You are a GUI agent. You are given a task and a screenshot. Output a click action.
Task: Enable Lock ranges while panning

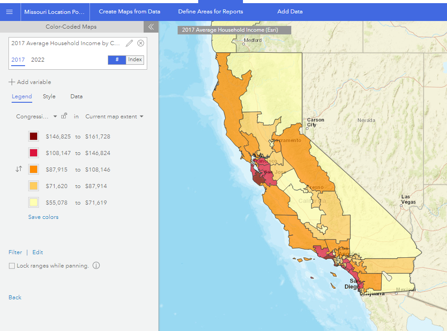(x=11, y=265)
